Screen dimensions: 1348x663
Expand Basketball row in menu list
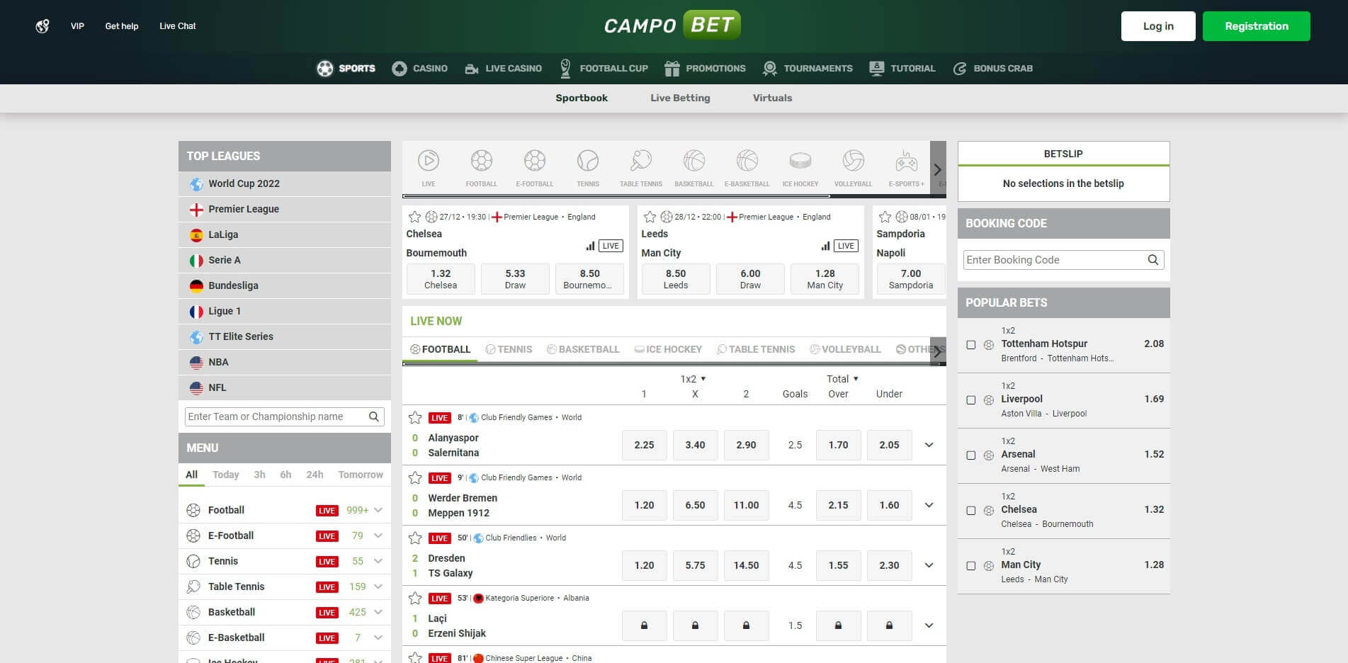[x=378, y=612]
